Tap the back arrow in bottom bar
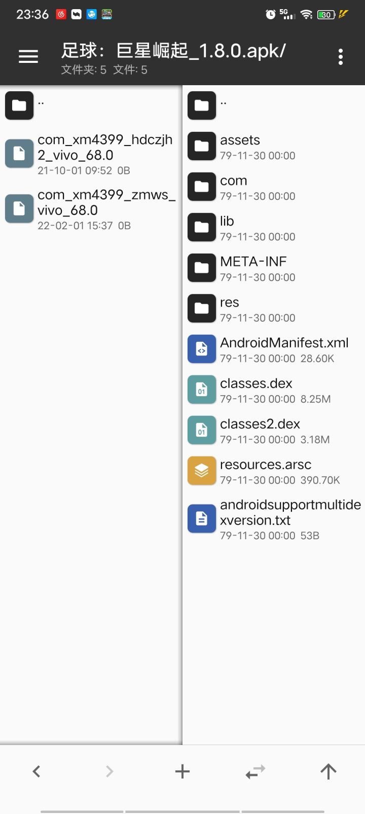This screenshot has height=814, width=365. pos(36,771)
